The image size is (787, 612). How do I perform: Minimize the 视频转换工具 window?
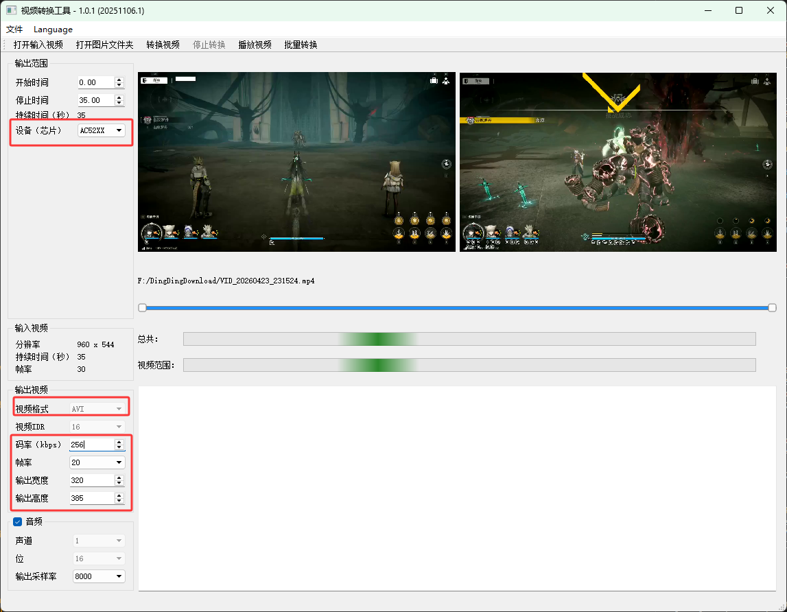click(x=708, y=10)
